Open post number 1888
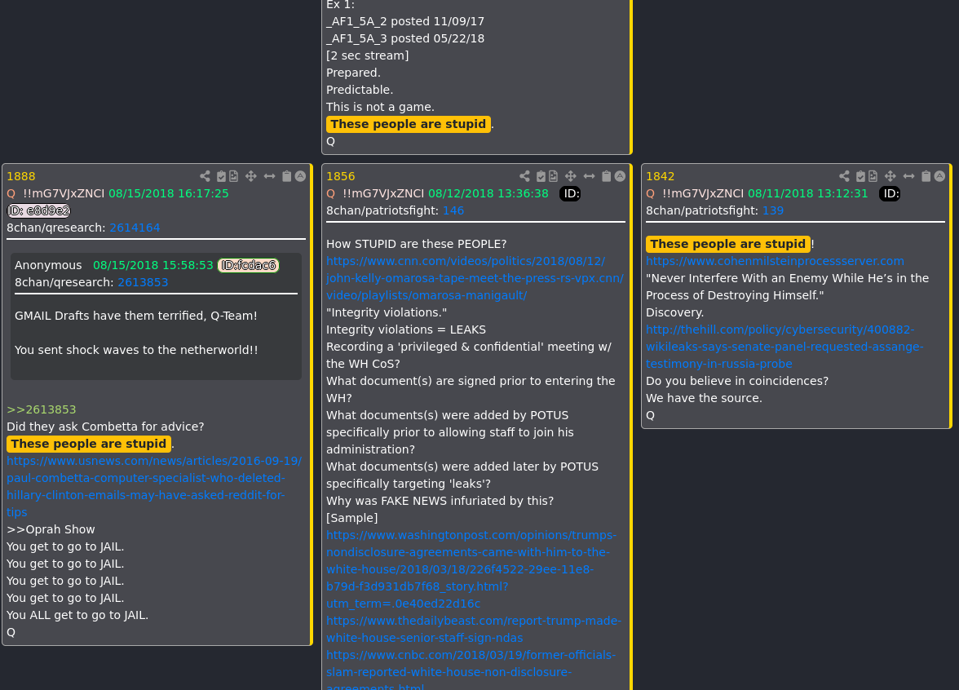 [x=21, y=176]
